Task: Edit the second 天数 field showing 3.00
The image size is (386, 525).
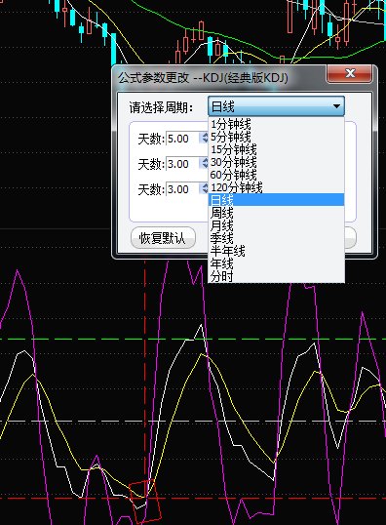Action: pos(183,164)
